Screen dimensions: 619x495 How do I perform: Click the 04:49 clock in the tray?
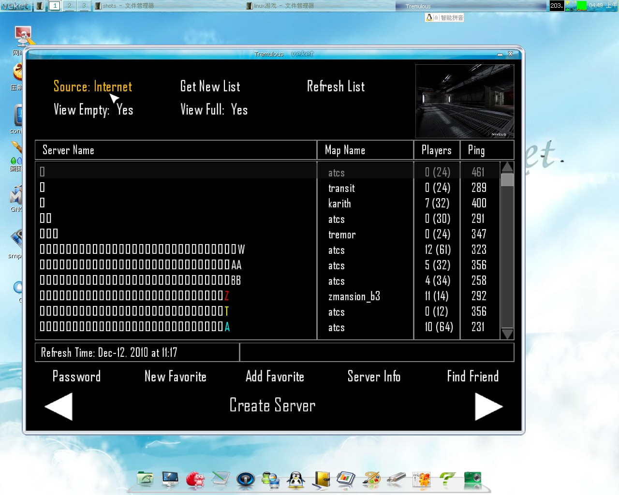click(x=596, y=5)
